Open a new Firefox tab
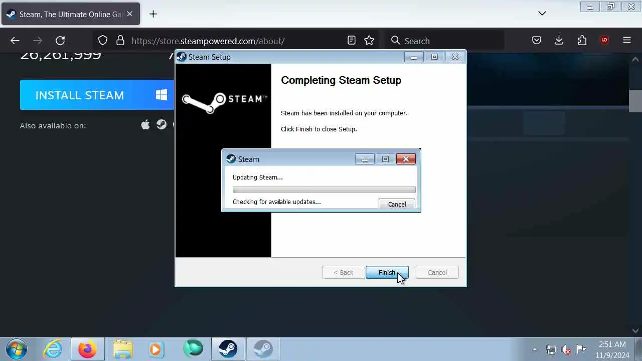 [x=153, y=14]
